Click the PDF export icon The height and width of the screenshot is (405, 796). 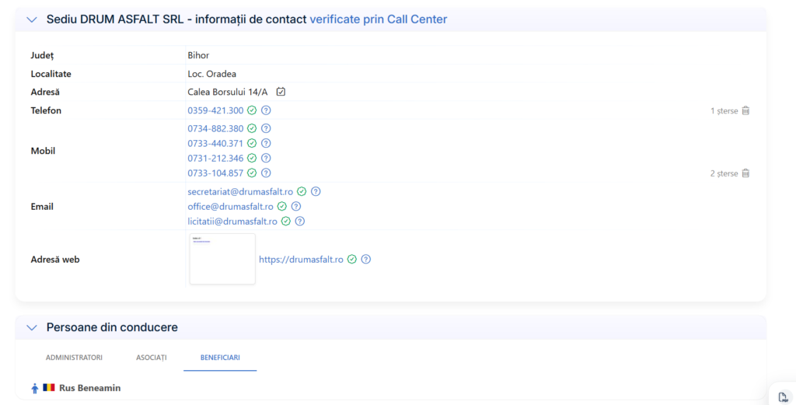point(783,397)
